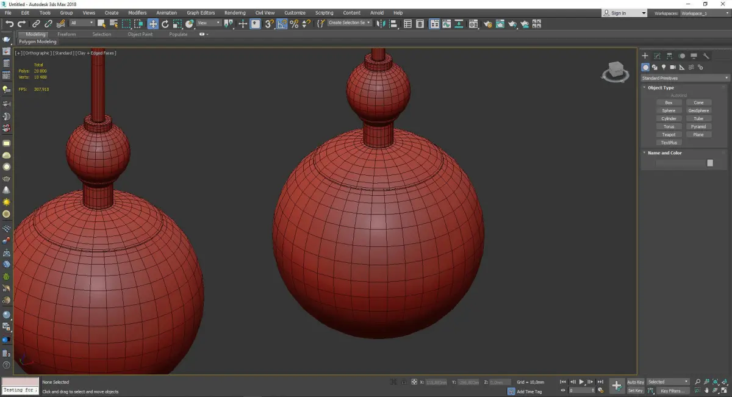This screenshot has width=732, height=397.
Task: Open the Create Selection Set dropdown
Action: (350, 23)
